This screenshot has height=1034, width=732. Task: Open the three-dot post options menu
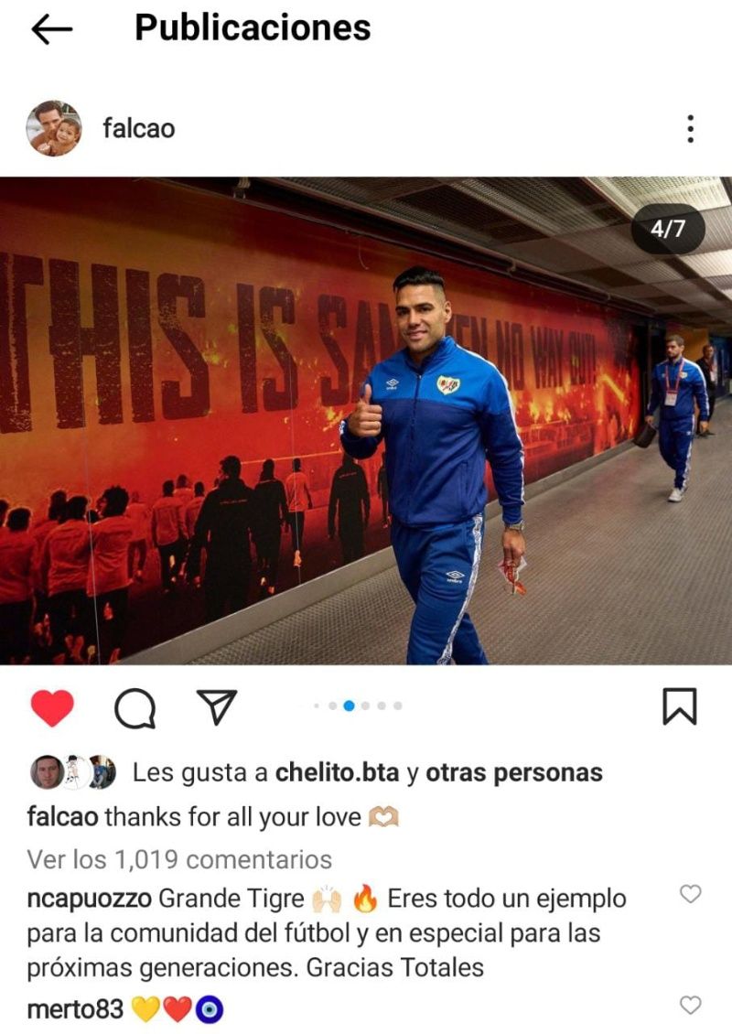tap(690, 129)
